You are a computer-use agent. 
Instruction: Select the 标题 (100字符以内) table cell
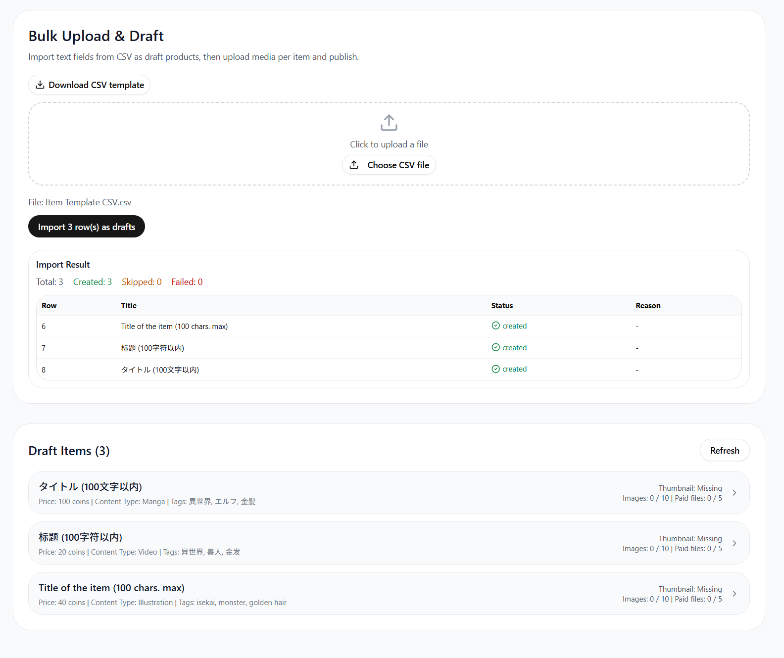coord(152,348)
